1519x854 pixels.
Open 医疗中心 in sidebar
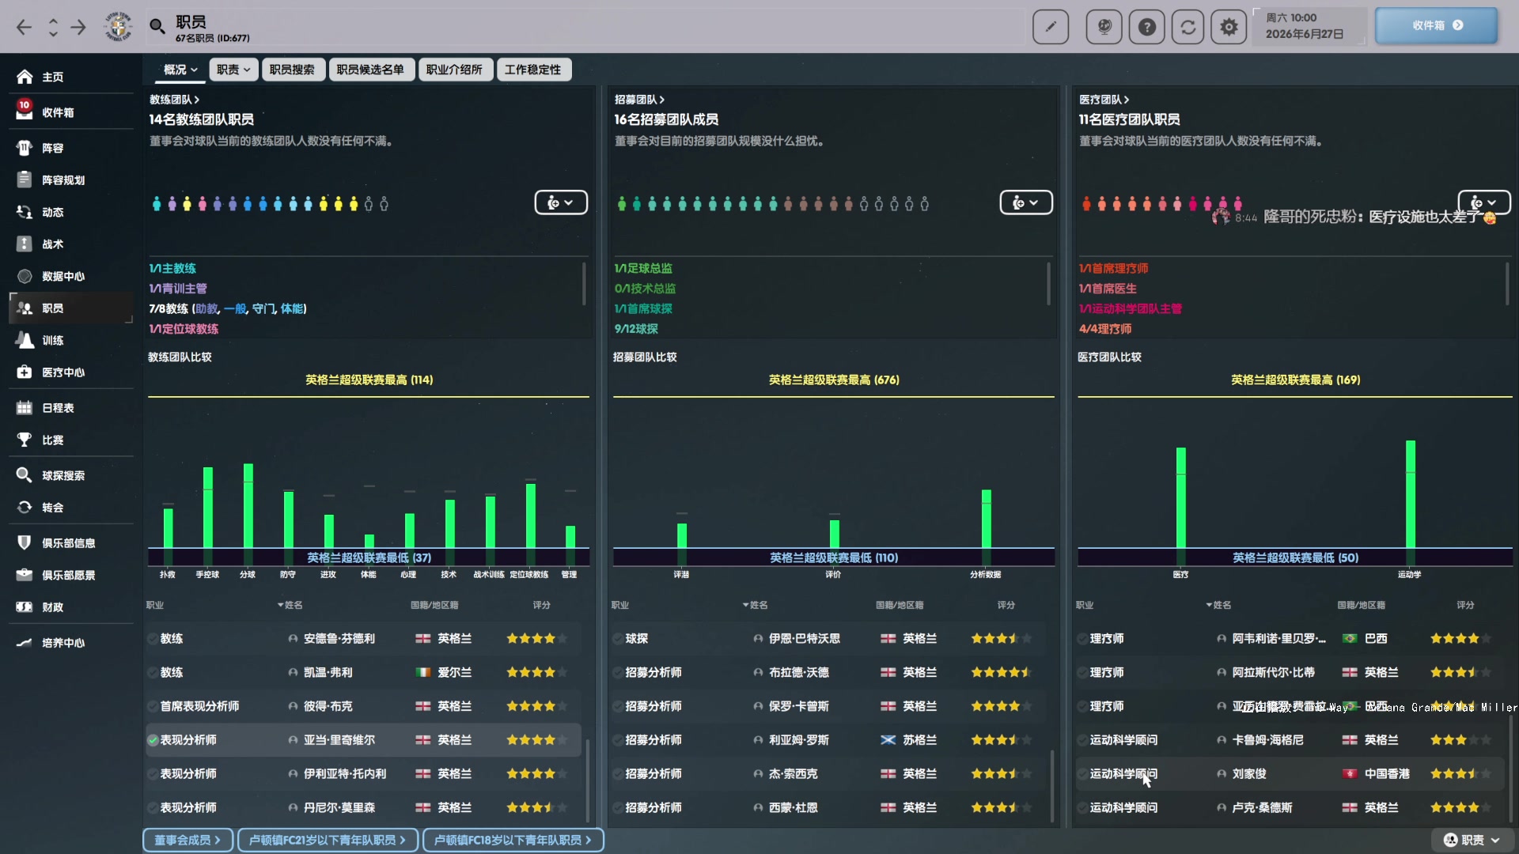pyautogui.click(x=71, y=372)
